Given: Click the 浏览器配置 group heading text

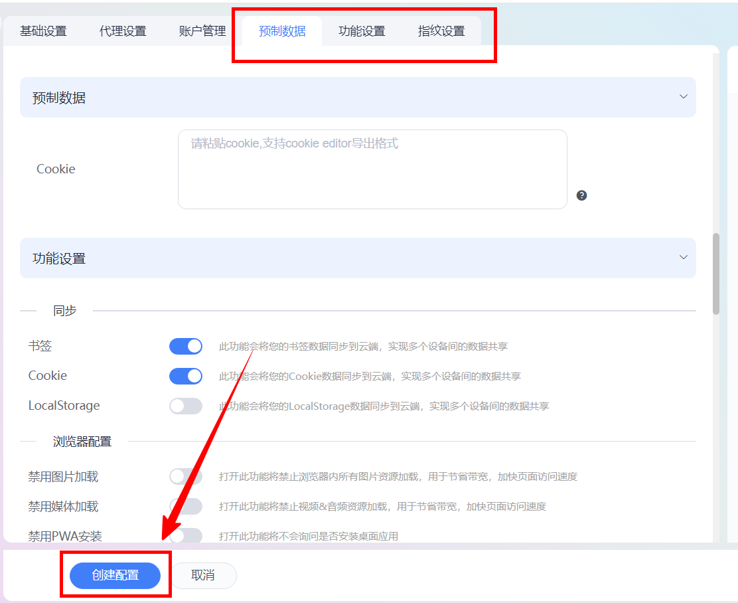Looking at the screenshot, I should (82, 442).
